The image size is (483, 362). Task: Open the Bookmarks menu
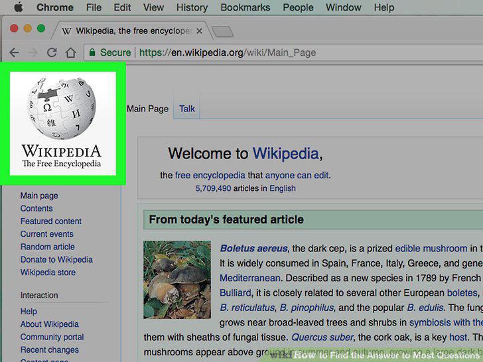click(245, 7)
